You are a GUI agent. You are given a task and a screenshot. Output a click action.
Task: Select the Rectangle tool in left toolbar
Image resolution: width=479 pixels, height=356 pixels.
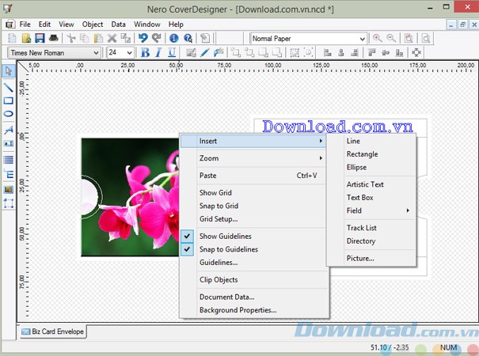(9, 100)
